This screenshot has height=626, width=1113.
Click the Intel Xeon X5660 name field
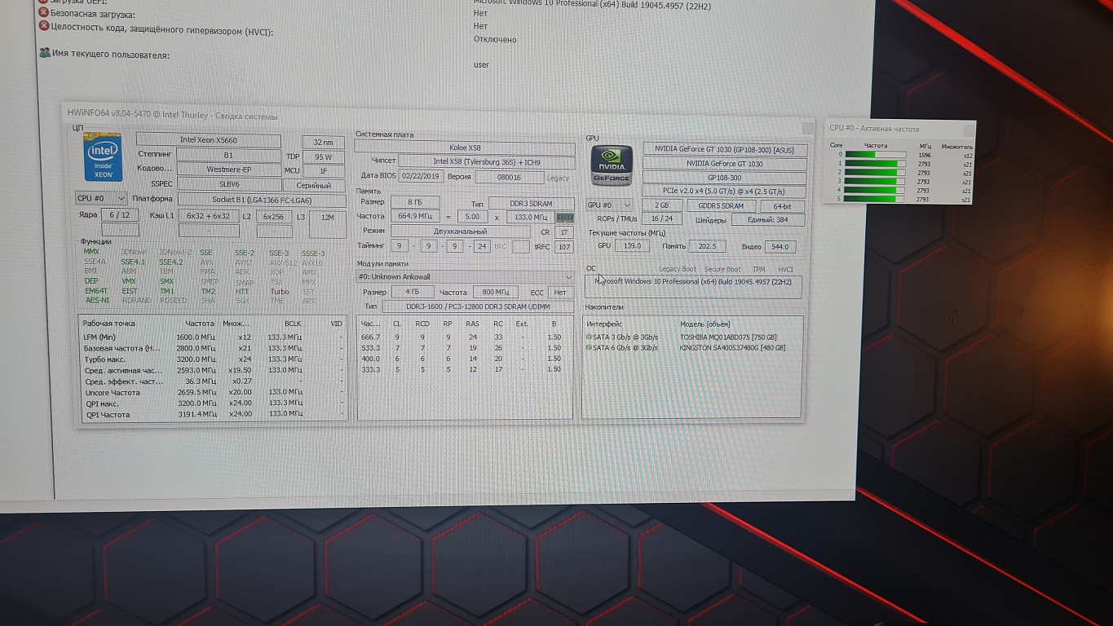(209, 140)
